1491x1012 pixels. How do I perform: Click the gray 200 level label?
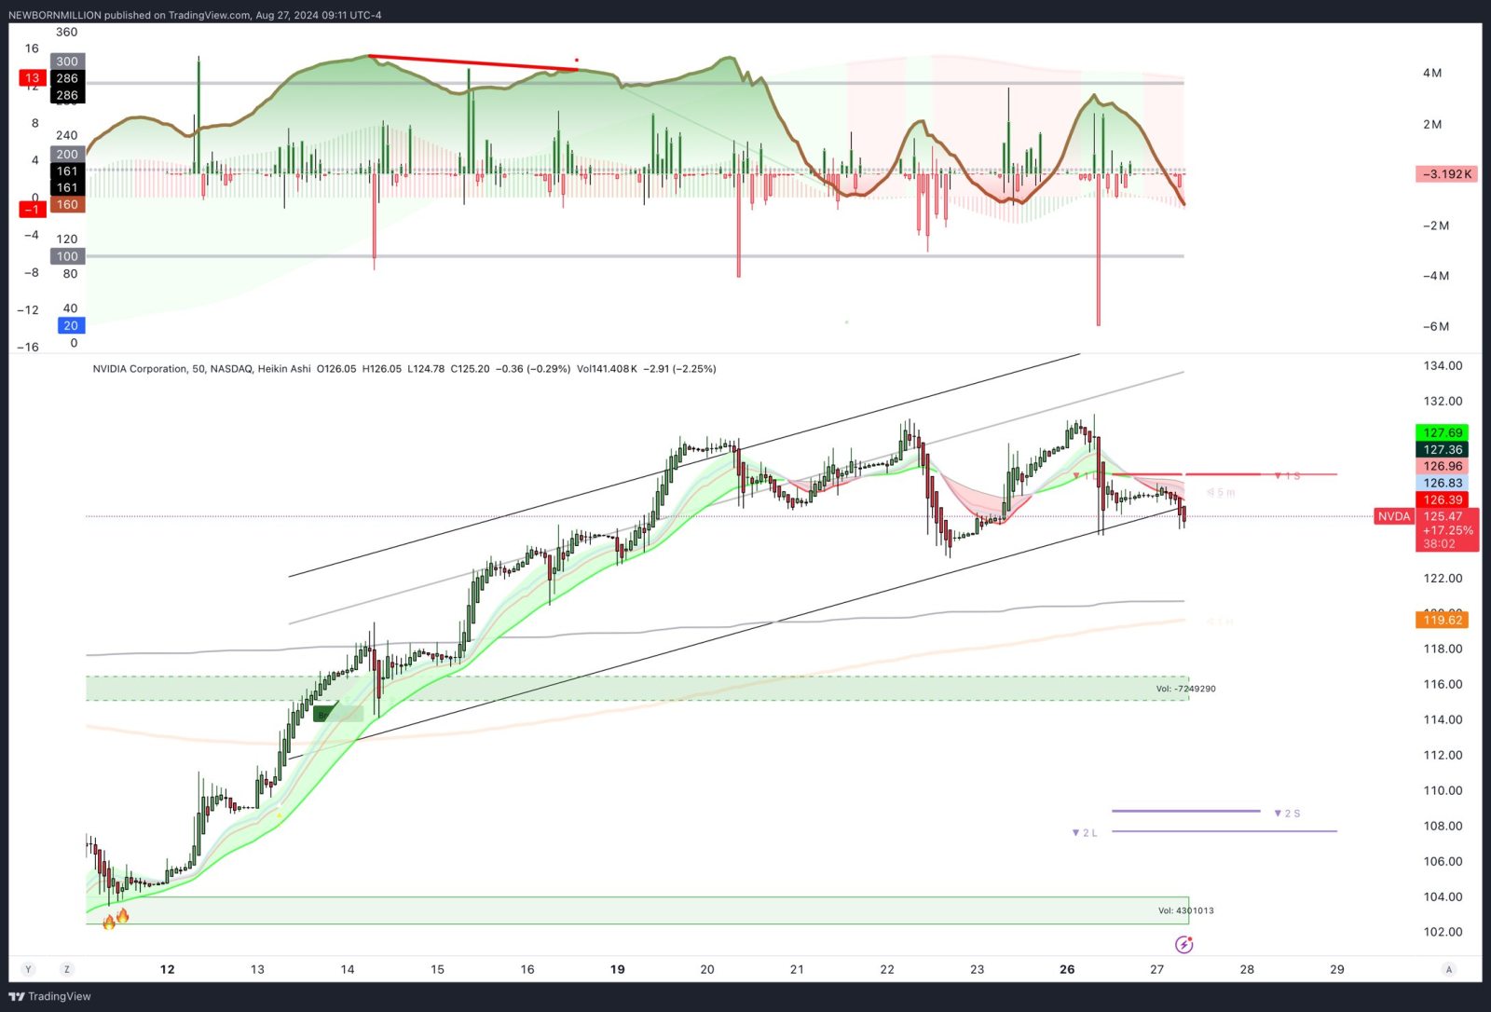tap(67, 155)
